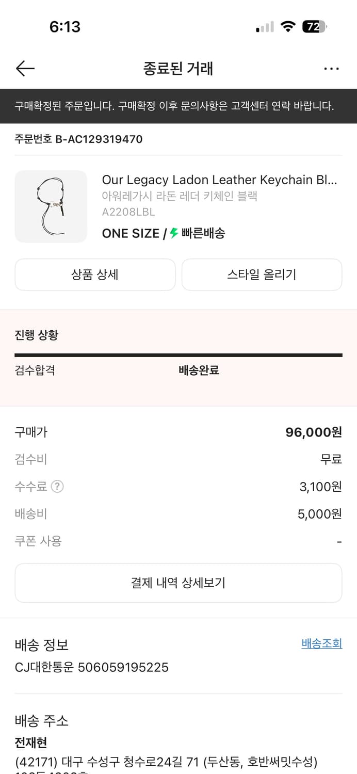Select the CJ대한통운 tracking number

tap(91, 667)
